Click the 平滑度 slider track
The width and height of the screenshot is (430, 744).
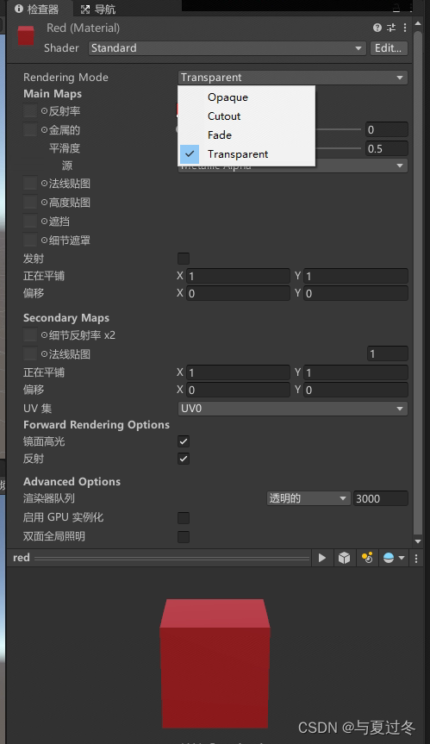[x=338, y=148]
